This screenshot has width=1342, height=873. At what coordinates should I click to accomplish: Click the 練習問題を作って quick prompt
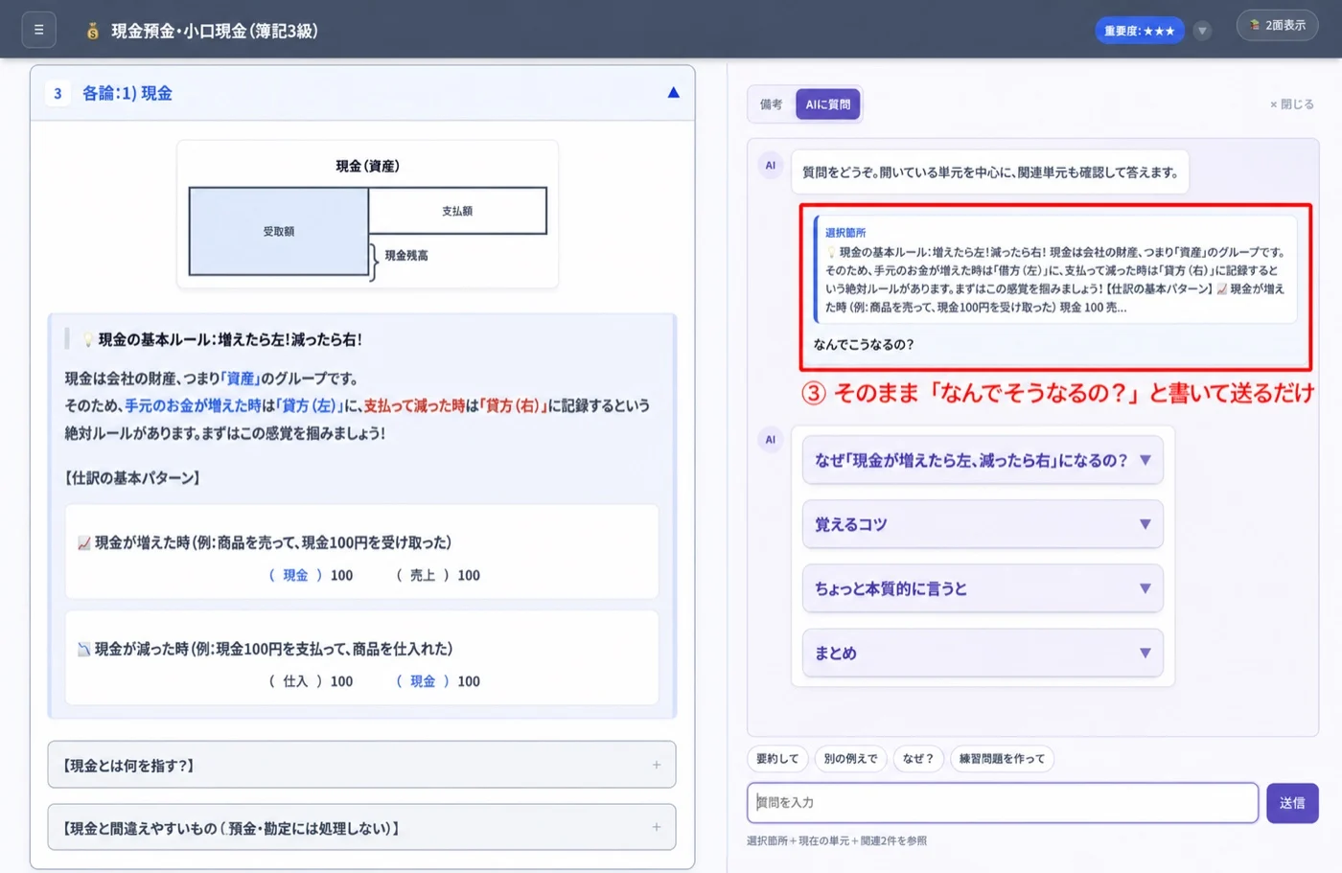click(1003, 759)
